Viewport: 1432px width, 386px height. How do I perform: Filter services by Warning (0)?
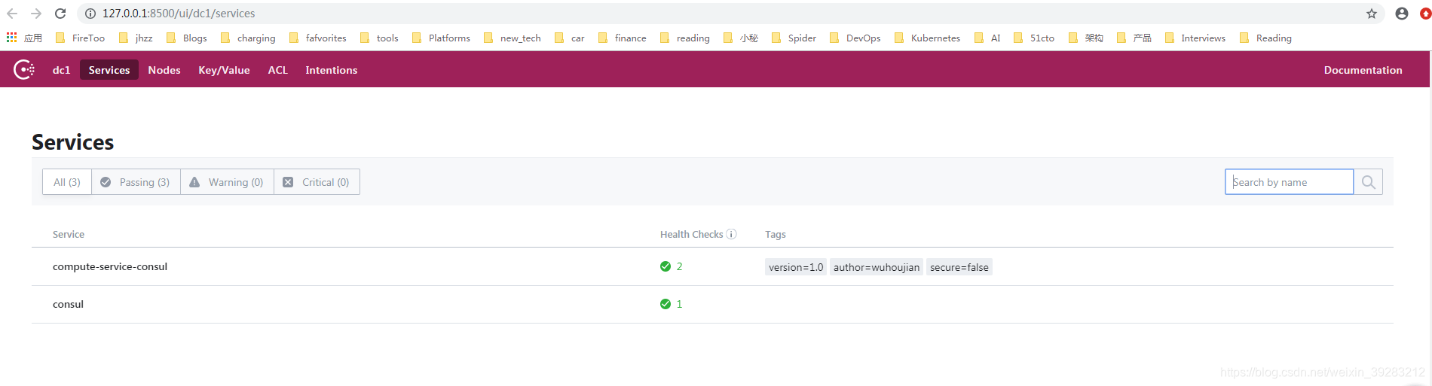point(227,182)
